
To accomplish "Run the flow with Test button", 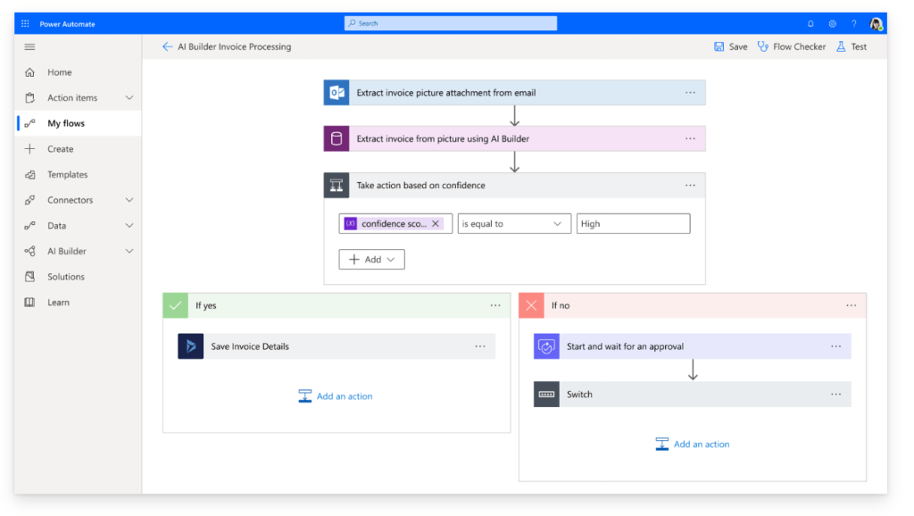I will (851, 47).
